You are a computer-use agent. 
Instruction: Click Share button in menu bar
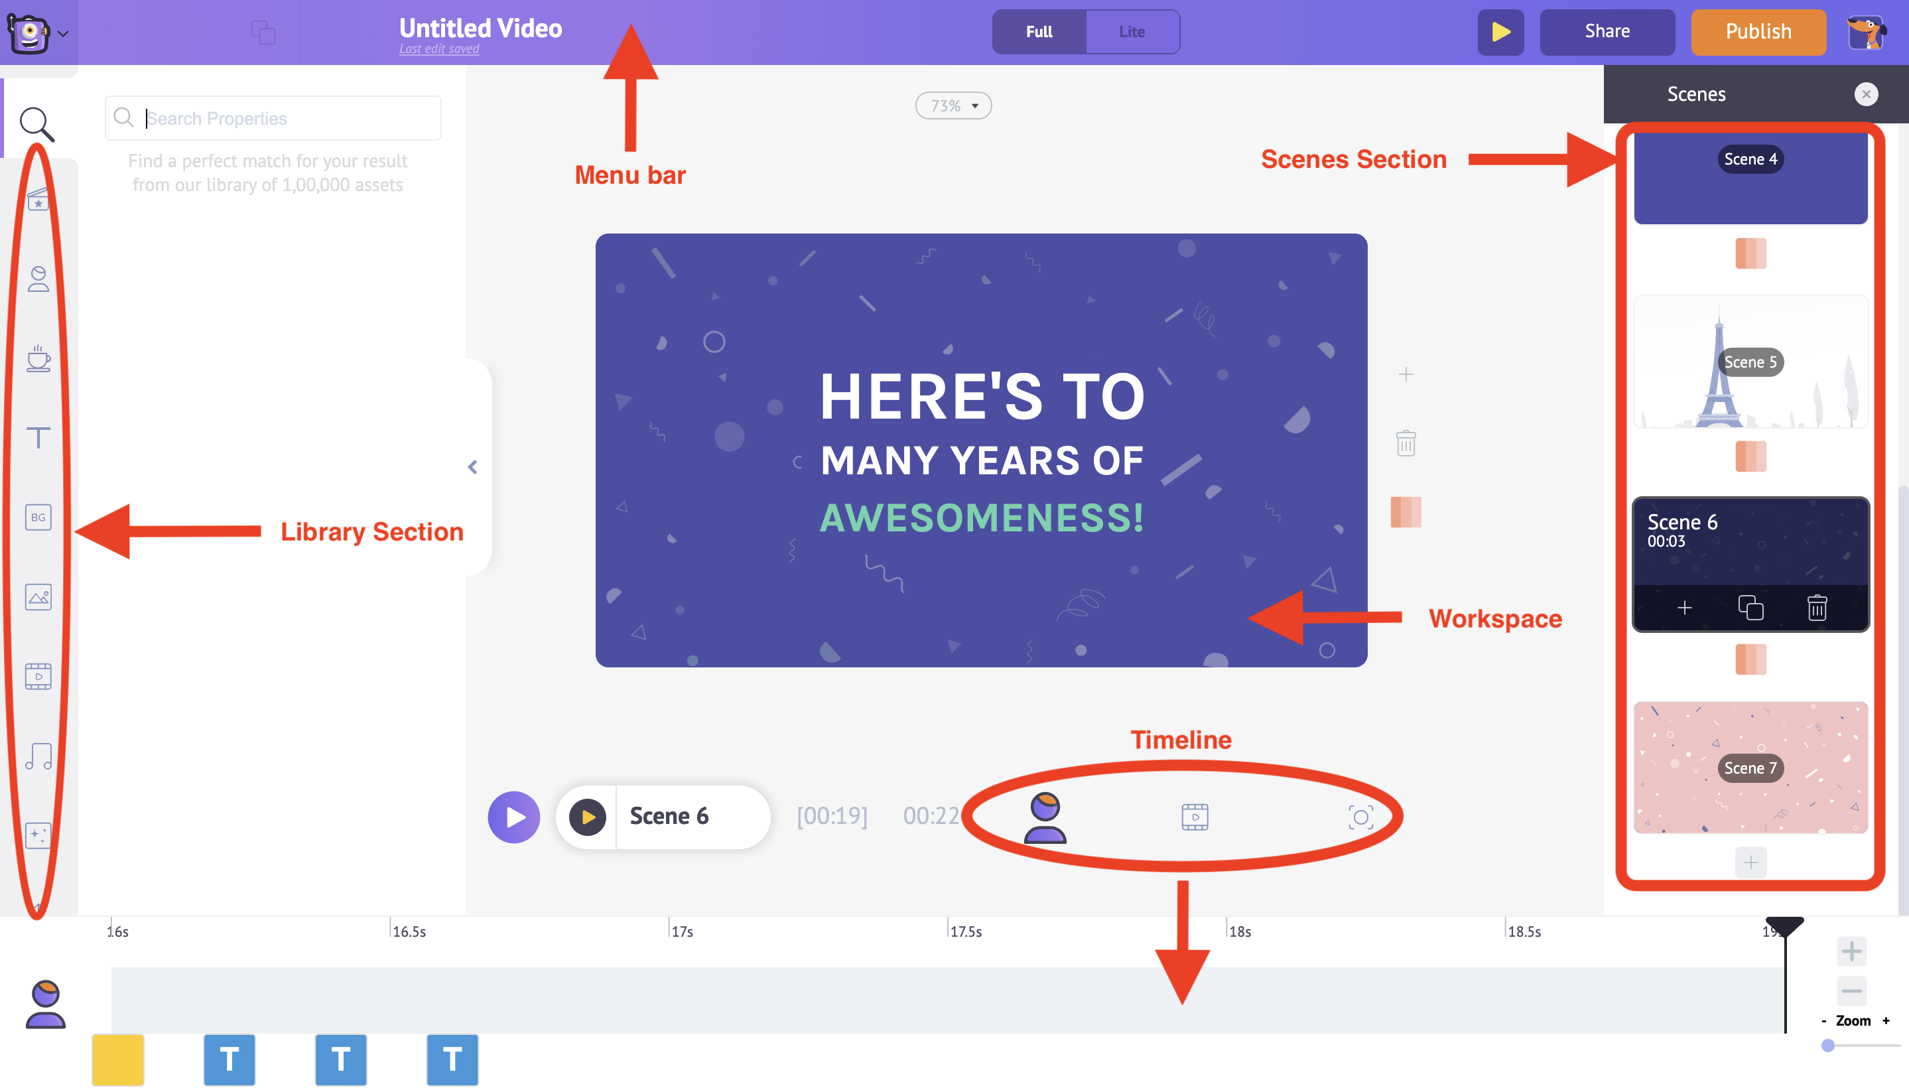[x=1605, y=30]
